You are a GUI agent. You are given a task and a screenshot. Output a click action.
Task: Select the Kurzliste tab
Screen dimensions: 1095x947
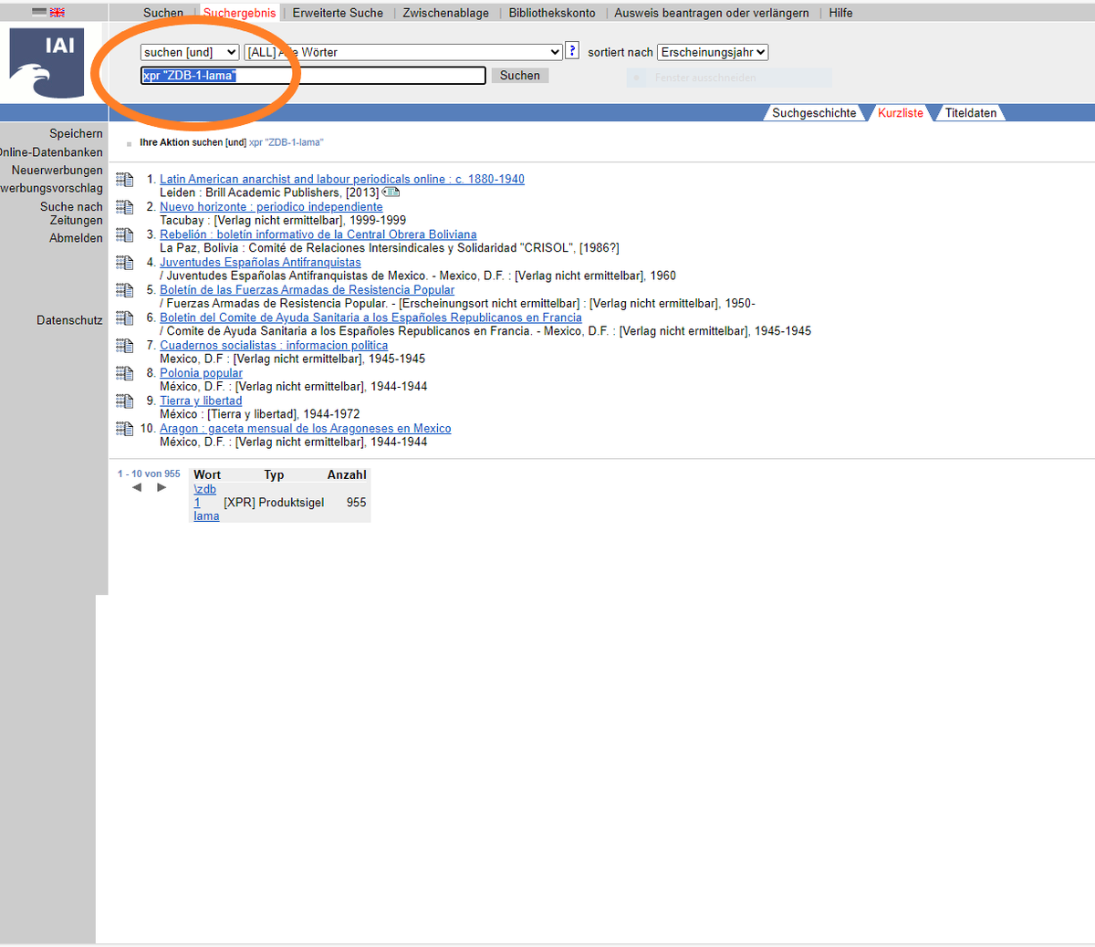[901, 113]
